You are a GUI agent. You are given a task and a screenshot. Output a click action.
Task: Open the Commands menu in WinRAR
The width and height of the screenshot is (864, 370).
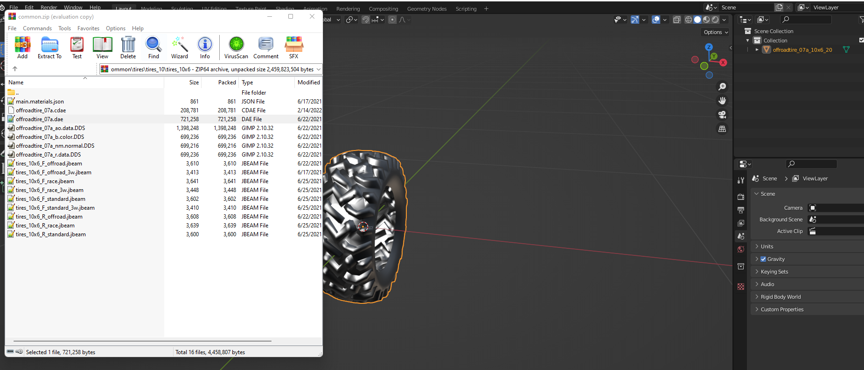coord(37,28)
